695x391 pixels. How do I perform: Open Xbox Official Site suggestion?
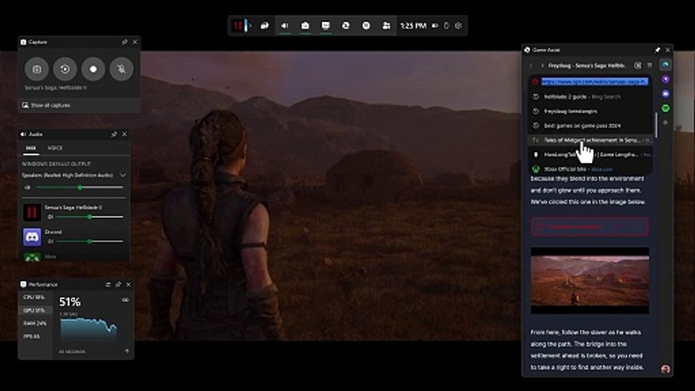pyautogui.click(x=590, y=169)
